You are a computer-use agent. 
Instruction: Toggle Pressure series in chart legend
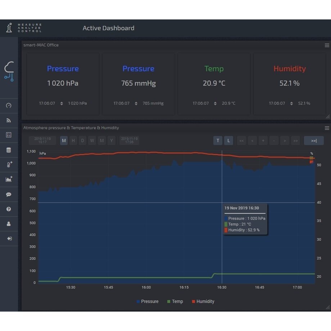point(148,301)
